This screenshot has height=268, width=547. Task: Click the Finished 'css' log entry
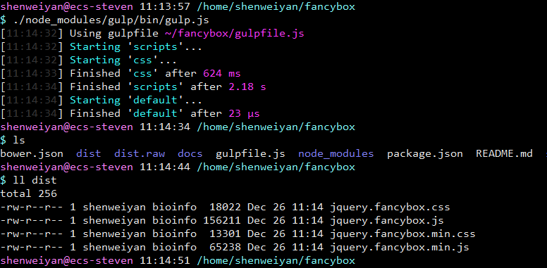pos(121,73)
